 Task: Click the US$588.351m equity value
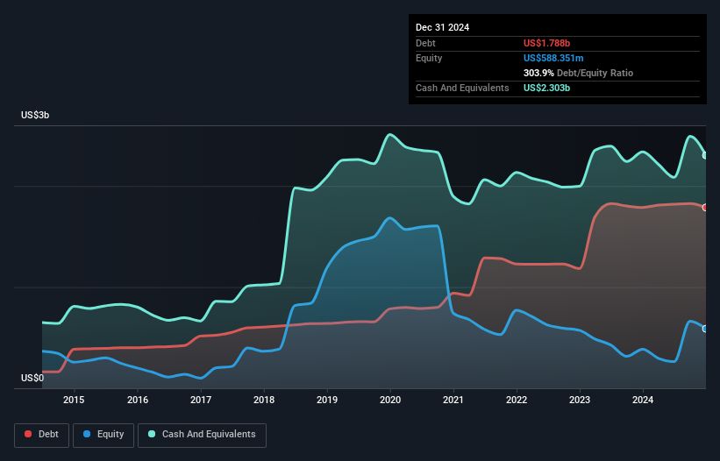click(x=553, y=58)
